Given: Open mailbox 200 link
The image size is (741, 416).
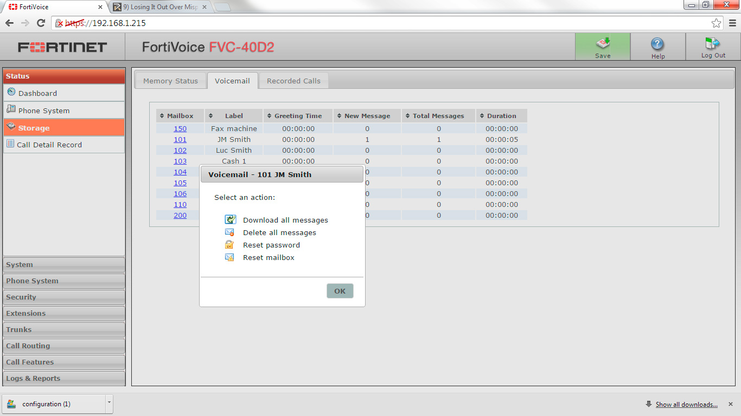Looking at the screenshot, I should point(180,215).
